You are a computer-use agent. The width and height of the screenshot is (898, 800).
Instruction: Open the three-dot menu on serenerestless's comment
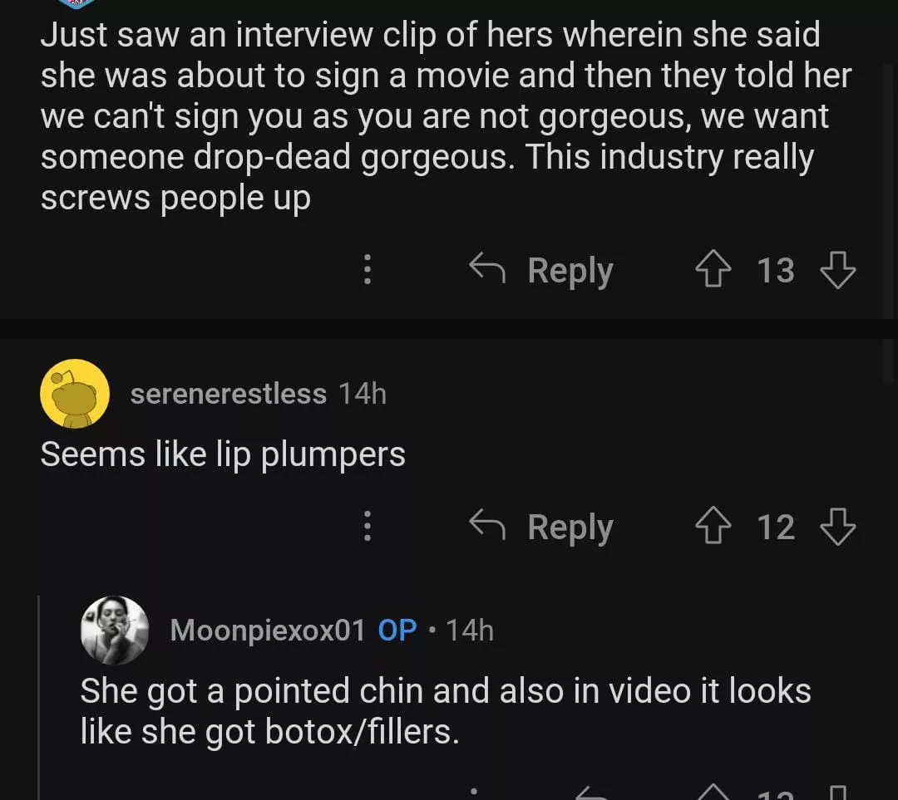pyautogui.click(x=367, y=527)
